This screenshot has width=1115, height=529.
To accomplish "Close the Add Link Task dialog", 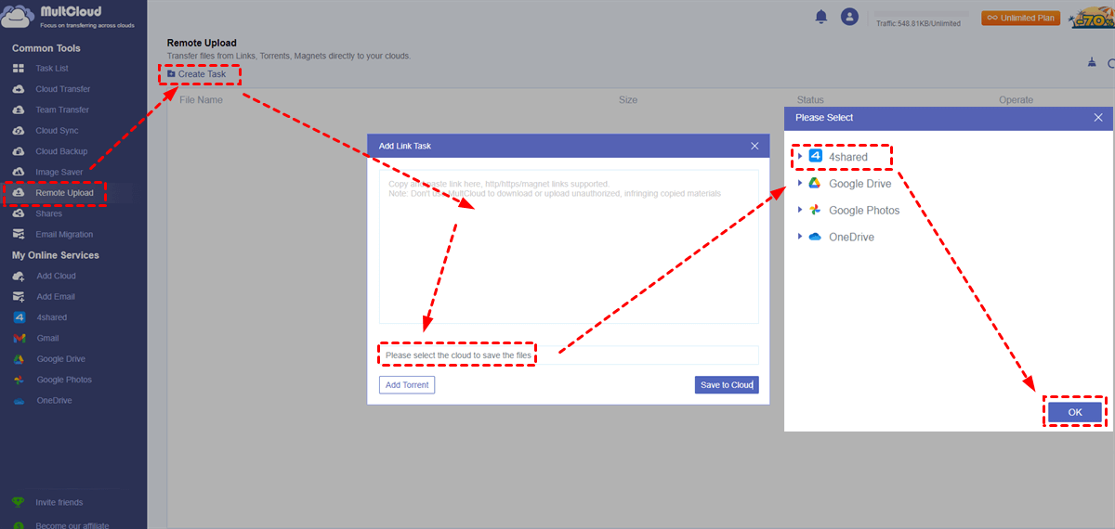I will [x=754, y=146].
